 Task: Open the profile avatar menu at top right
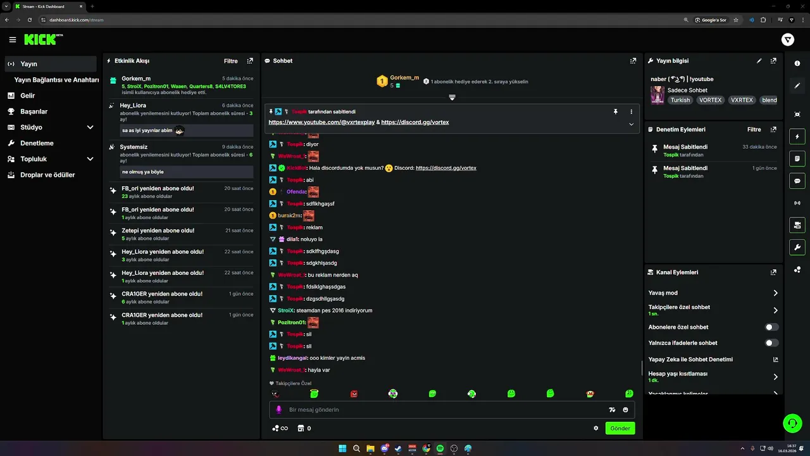pos(788,40)
